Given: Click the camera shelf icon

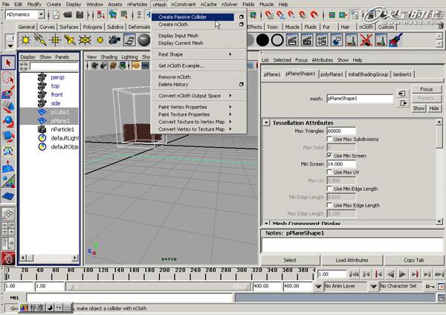Looking at the screenshot, I should coord(114,40).
